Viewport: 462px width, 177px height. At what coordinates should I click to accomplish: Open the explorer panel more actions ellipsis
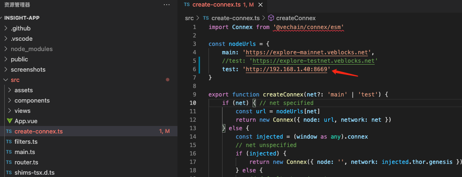coord(167,5)
